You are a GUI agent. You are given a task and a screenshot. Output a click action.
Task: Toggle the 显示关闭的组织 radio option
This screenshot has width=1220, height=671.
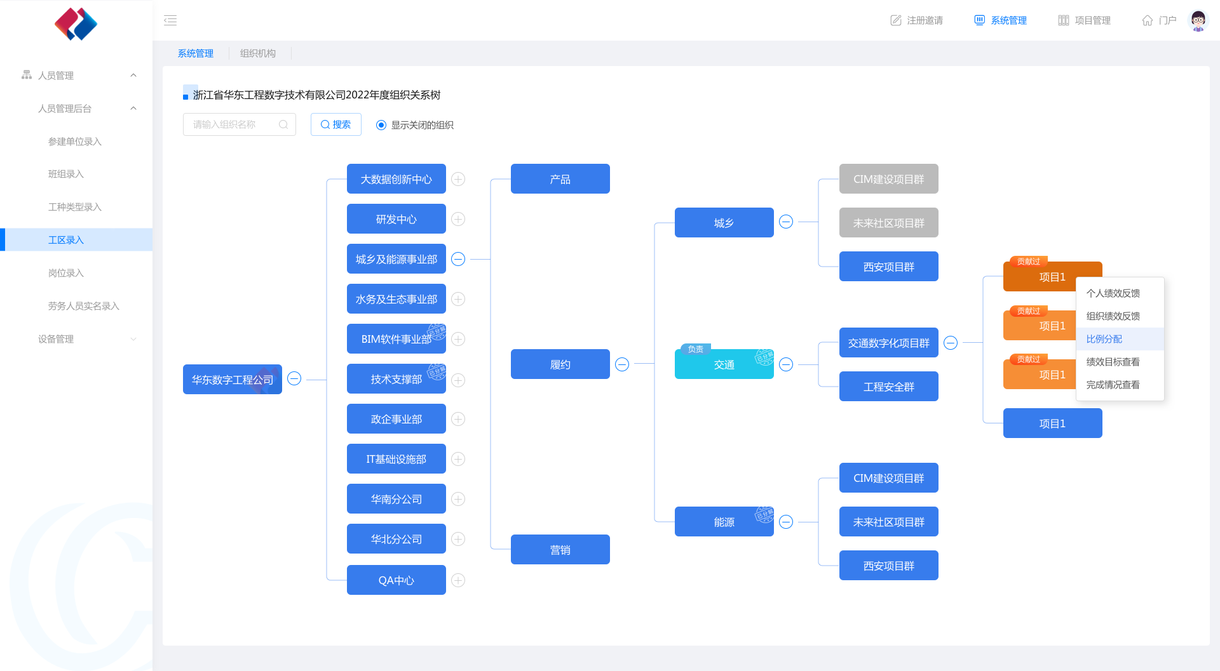pos(381,125)
